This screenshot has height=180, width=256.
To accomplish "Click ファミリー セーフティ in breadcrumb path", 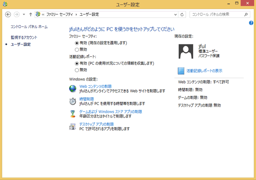I will click(60, 15).
